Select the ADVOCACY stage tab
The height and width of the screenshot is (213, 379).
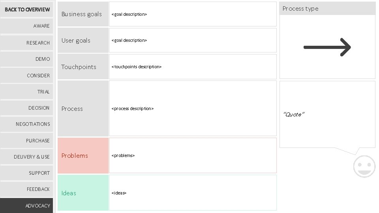(x=27, y=206)
